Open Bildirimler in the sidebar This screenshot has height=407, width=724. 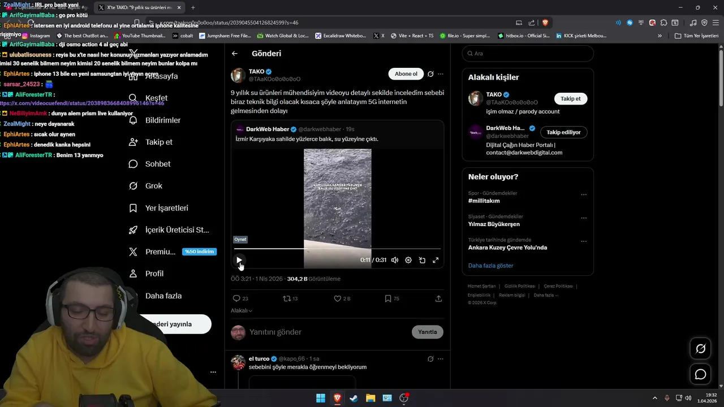(155, 120)
